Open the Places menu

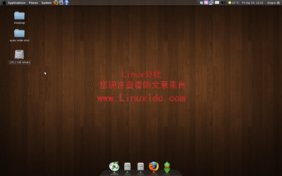33,3
